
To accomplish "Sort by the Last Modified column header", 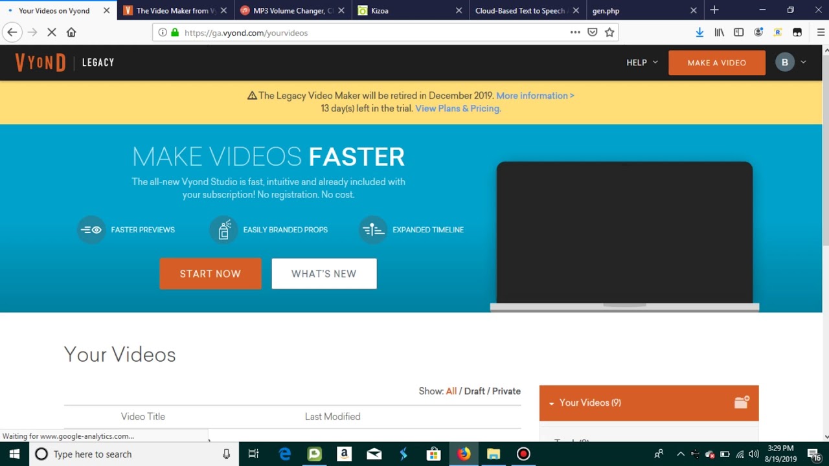I will pyautogui.click(x=333, y=417).
